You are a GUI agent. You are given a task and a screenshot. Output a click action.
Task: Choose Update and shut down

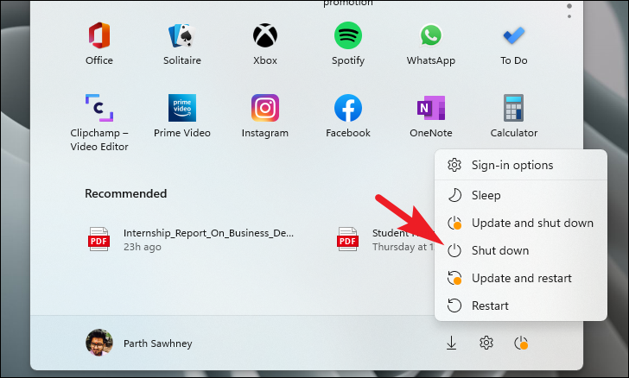(x=521, y=223)
